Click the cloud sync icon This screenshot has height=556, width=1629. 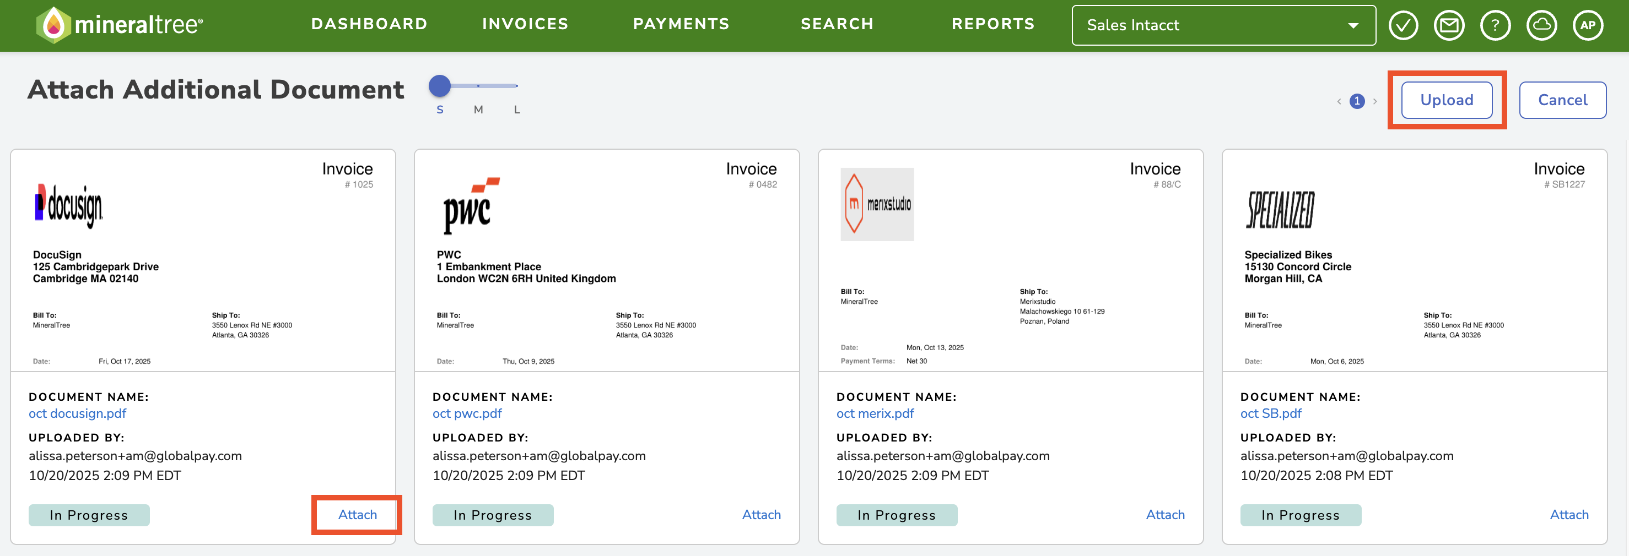click(x=1542, y=25)
